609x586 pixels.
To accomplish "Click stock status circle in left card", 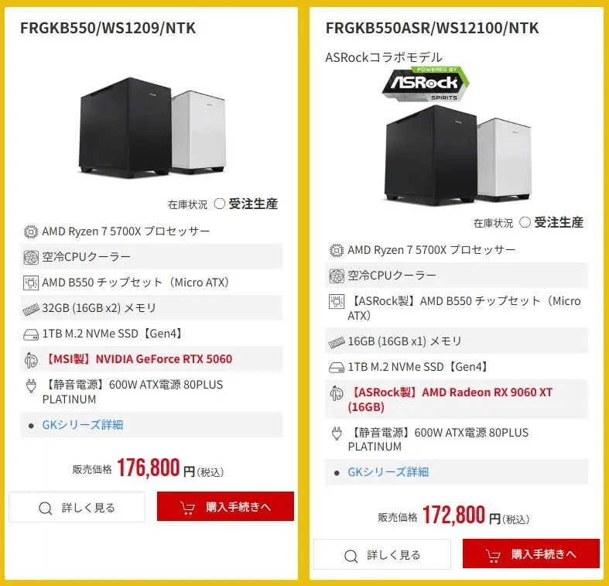I will (219, 204).
